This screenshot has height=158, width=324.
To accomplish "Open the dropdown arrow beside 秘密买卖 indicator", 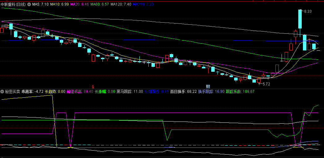I will [2, 92].
